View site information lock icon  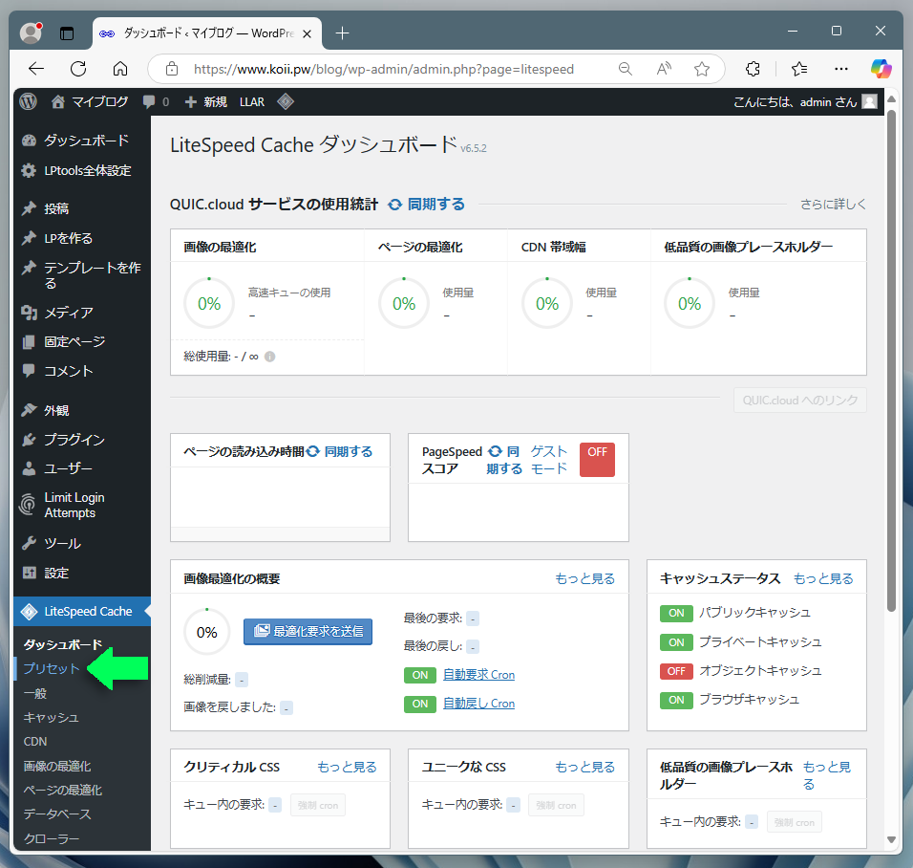tap(172, 69)
